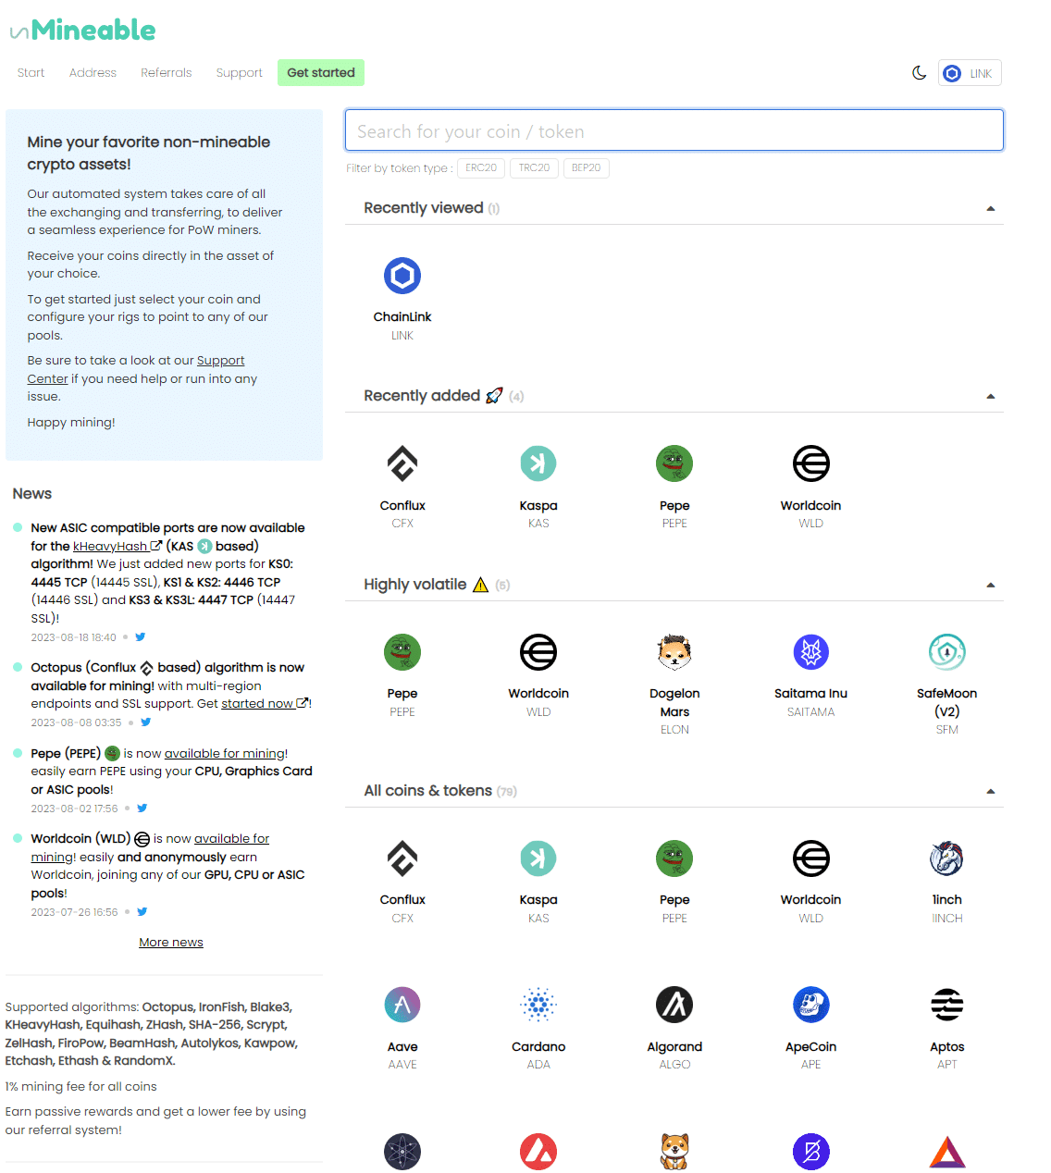Screen dimensions: 1051x1173
Task: Collapse the All coins & tokens section
Action: pos(991,792)
